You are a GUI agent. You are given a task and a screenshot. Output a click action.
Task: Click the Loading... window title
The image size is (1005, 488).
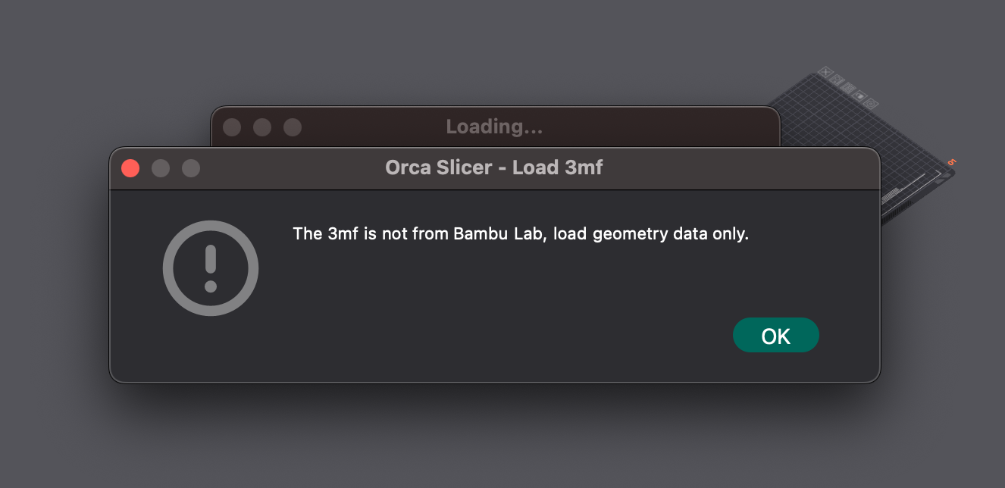494,127
